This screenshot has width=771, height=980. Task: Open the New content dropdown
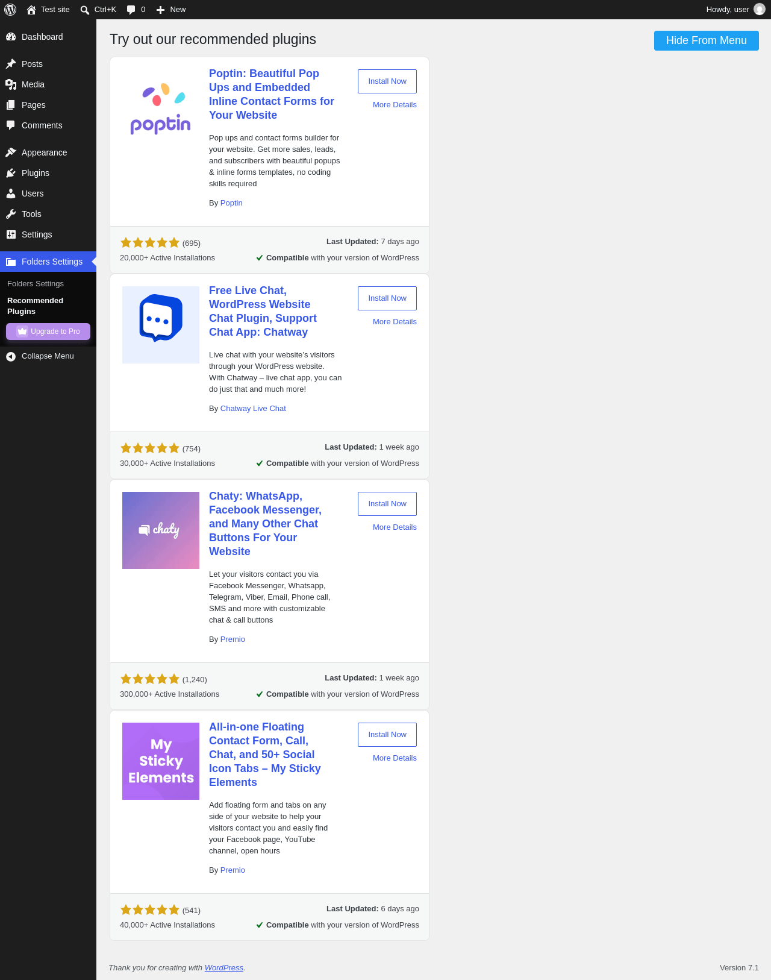coord(171,10)
